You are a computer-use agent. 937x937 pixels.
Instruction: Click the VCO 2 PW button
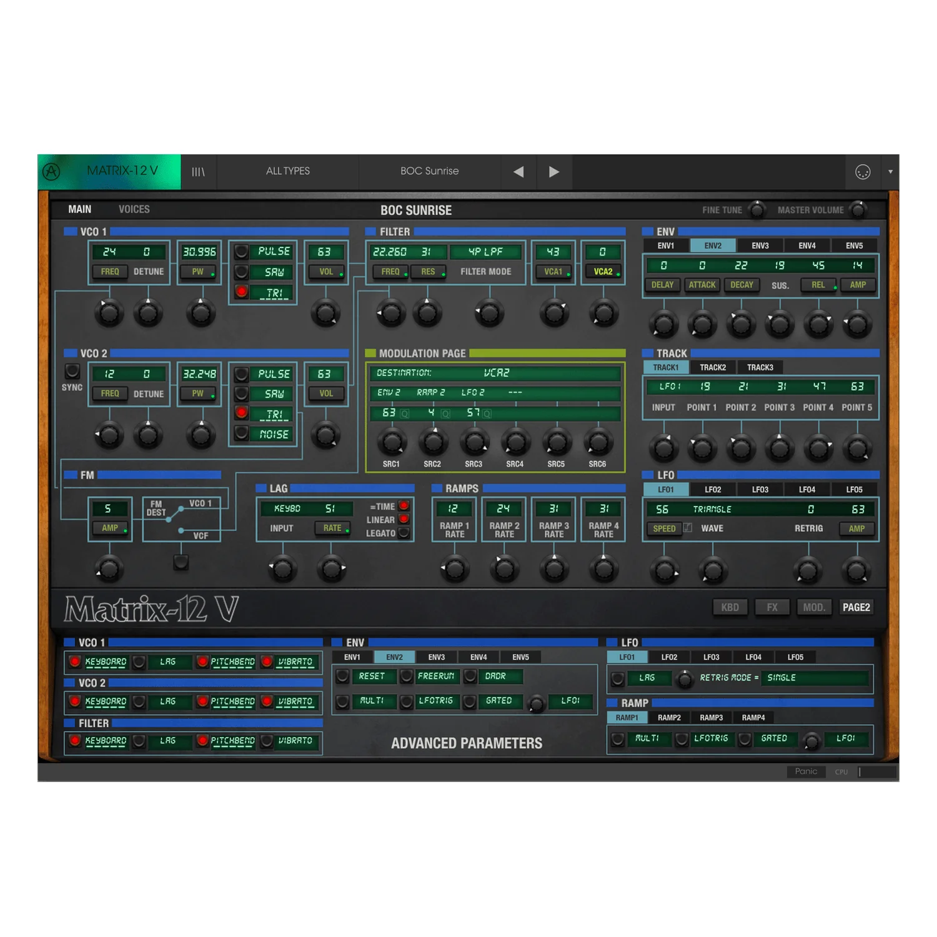pos(199,394)
